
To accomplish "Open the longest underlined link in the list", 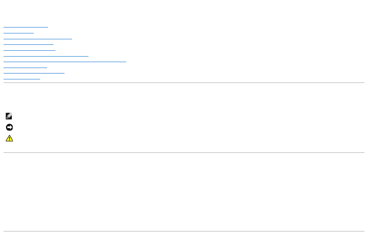I will tap(65, 62).
